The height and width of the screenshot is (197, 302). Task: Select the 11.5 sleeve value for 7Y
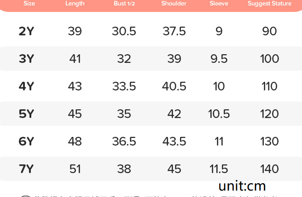pos(219,169)
